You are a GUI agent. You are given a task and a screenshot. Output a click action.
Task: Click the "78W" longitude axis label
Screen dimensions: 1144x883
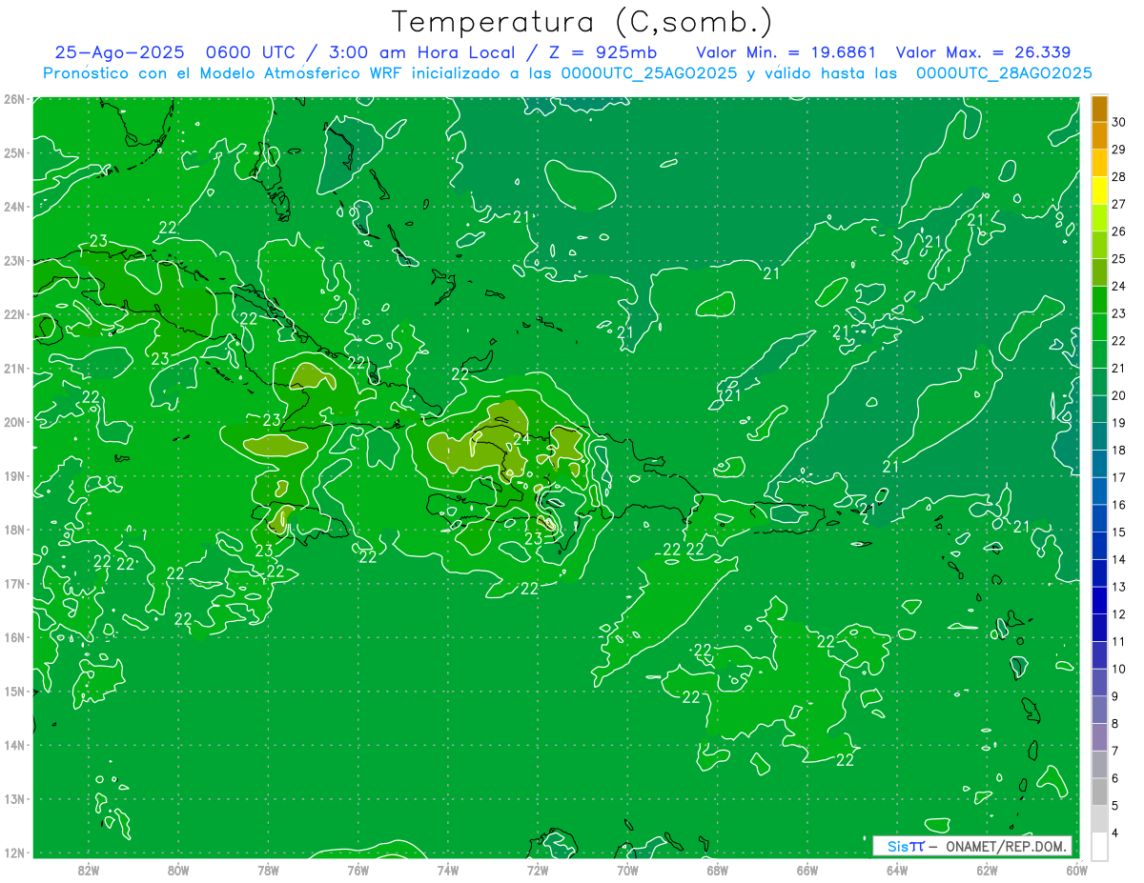point(268,870)
